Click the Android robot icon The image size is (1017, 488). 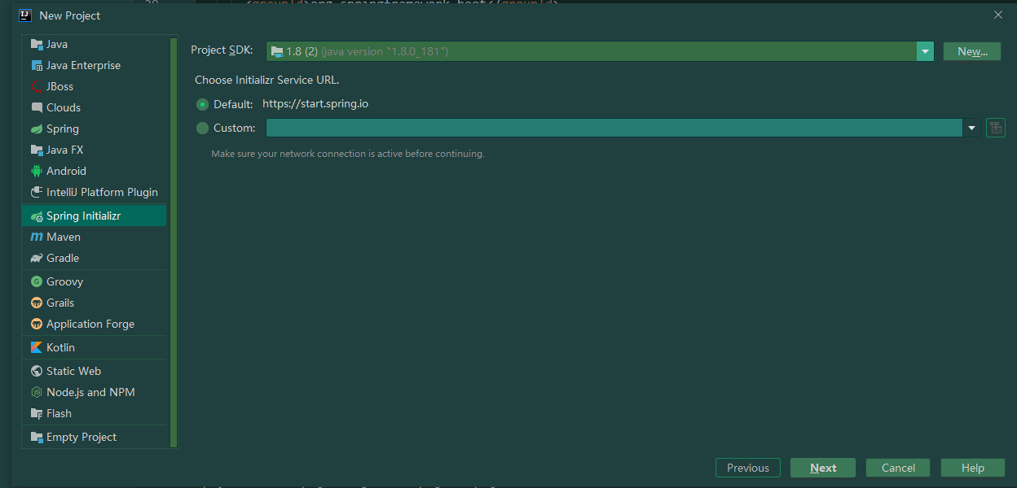[37, 171]
